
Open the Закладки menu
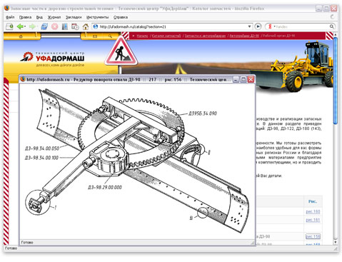pyautogui.click(x=74, y=17)
